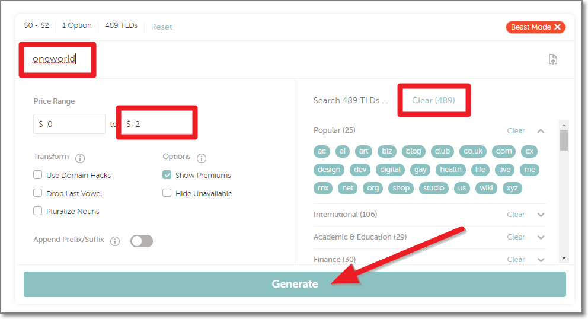Toggle the design TLD tag
Screen dimensions: 588x319
pos(329,170)
